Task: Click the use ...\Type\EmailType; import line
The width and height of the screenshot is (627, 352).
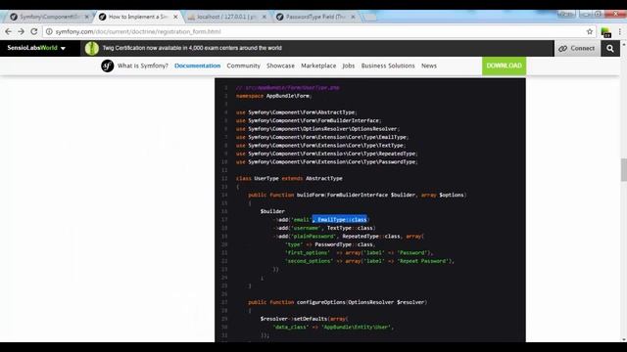Action: (x=322, y=137)
